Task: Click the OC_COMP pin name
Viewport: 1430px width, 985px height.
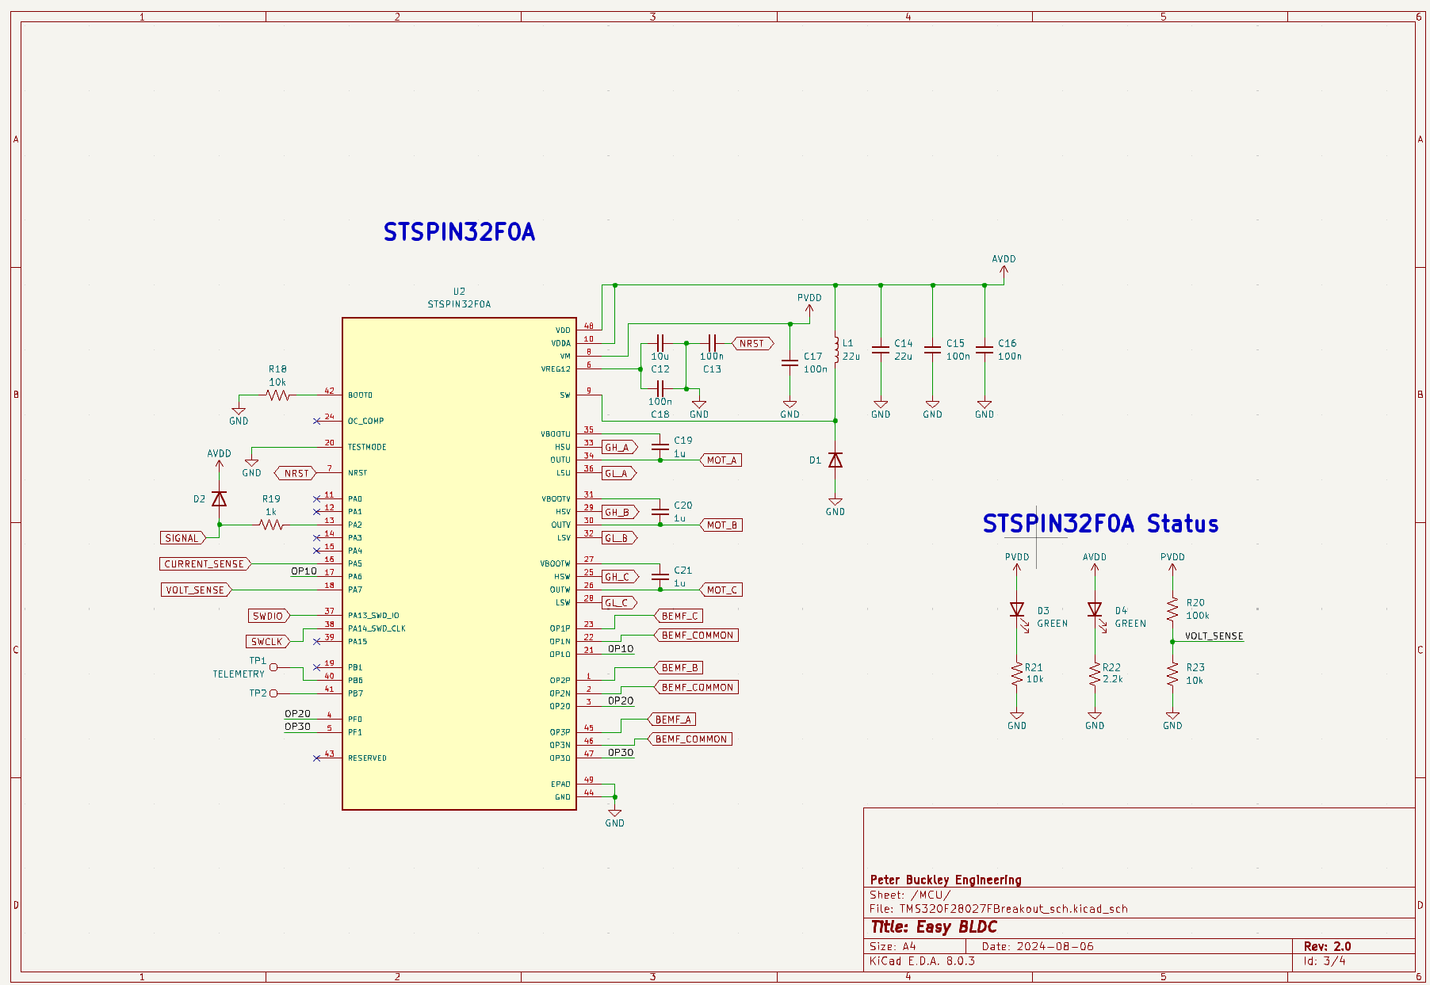Action: (x=365, y=421)
